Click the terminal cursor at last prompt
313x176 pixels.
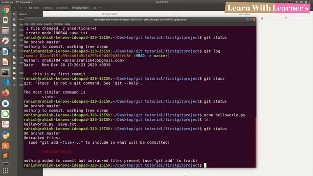coord(205,165)
